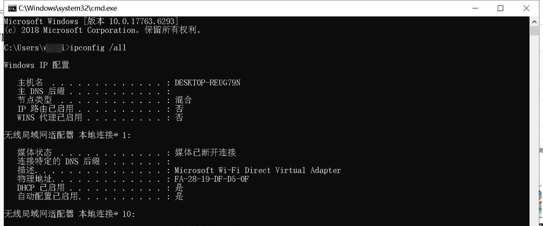Close the command prompt window
The width and height of the screenshot is (543, 226).
click(x=526, y=8)
